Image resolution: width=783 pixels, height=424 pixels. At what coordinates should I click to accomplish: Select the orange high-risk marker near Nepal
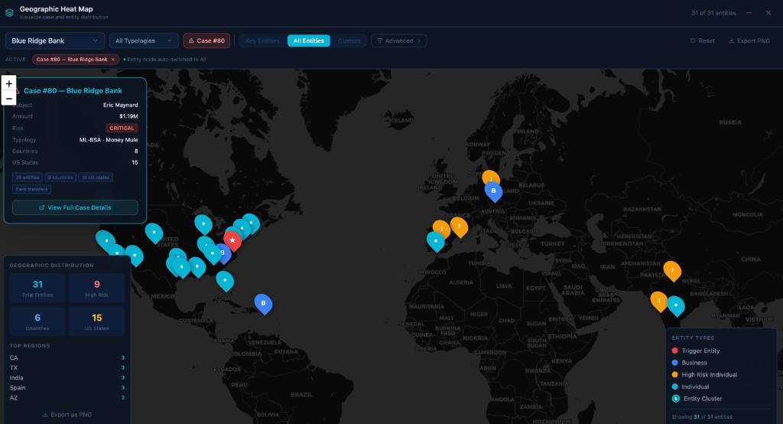672,270
